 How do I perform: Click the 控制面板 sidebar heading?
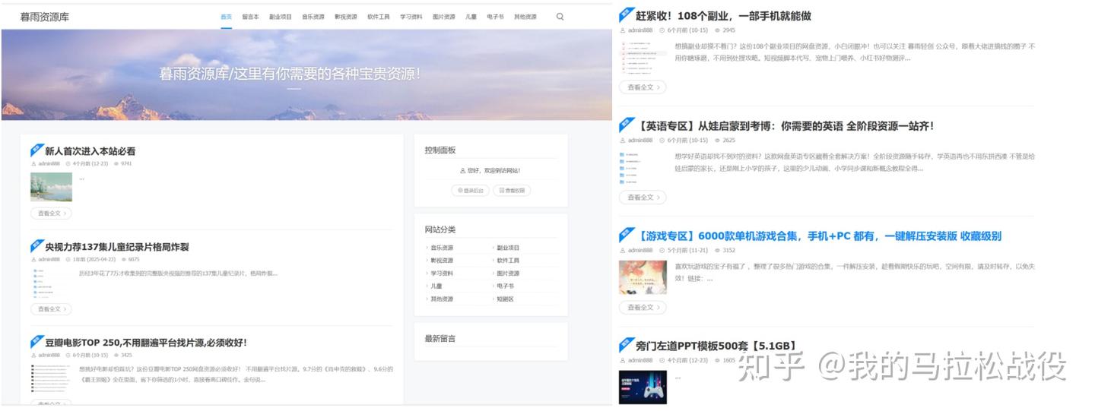[440, 150]
